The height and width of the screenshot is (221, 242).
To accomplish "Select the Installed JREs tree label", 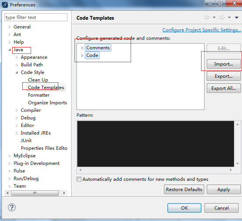I will pyautogui.click(x=36, y=133).
